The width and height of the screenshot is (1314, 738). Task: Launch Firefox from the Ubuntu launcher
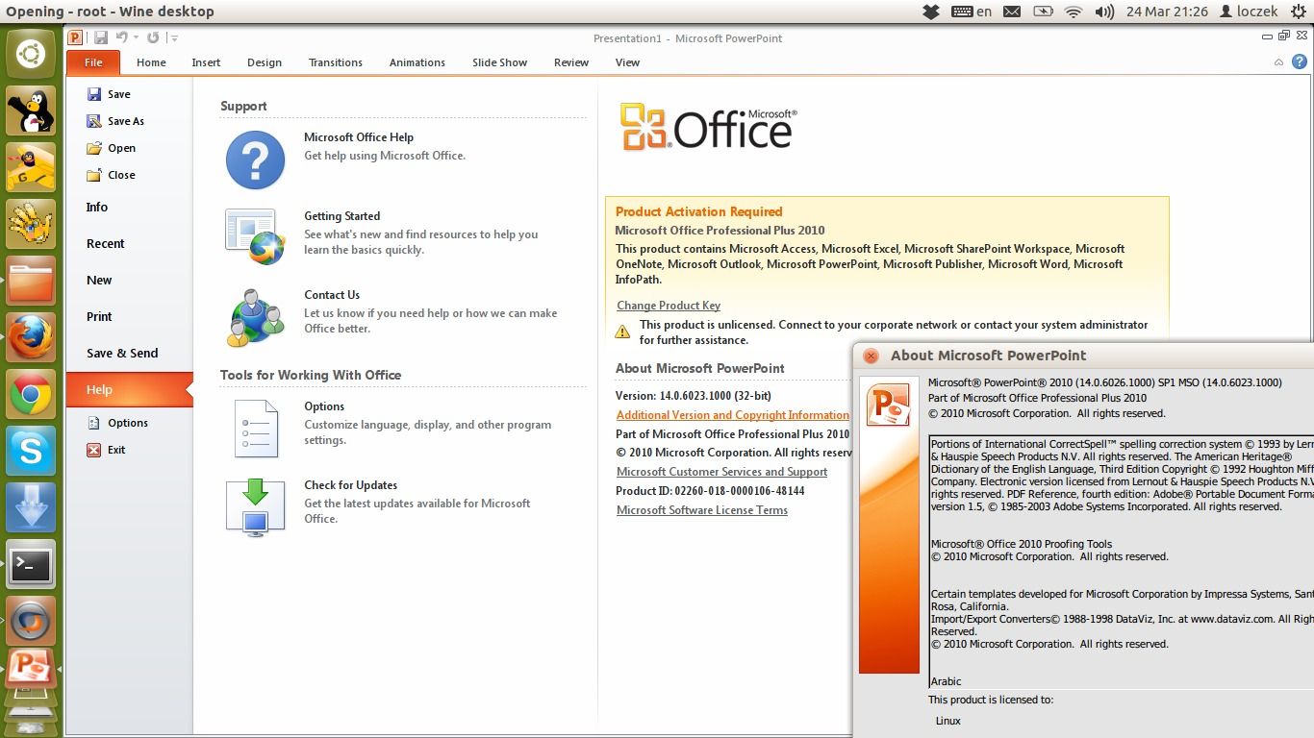pos(31,337)
